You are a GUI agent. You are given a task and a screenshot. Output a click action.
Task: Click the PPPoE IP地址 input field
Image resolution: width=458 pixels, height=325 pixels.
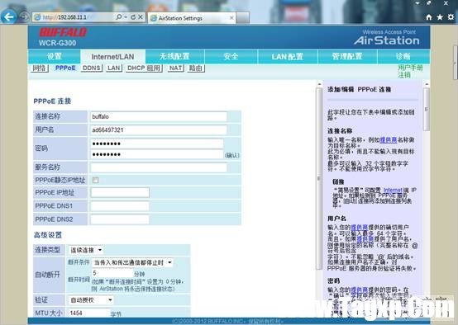tap(120, 193)
